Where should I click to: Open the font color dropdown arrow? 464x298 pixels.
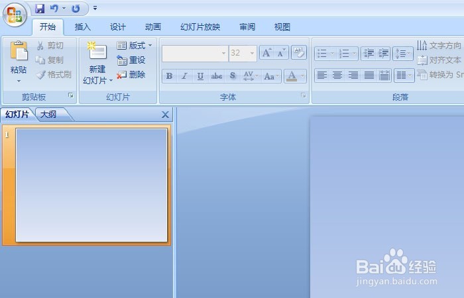[303, 76]
